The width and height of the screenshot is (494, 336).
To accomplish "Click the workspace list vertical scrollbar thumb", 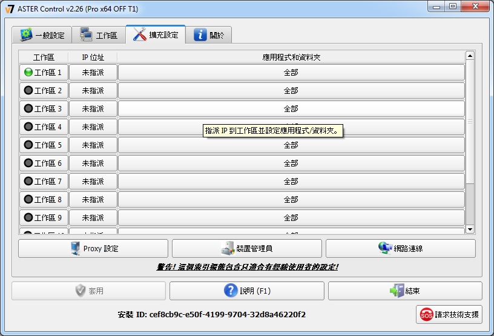I will coord(470,122).
